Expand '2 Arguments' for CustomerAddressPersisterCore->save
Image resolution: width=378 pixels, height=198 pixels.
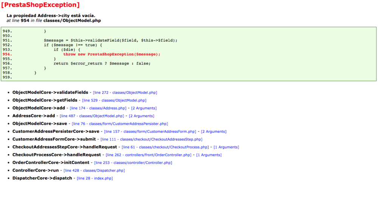214,131
